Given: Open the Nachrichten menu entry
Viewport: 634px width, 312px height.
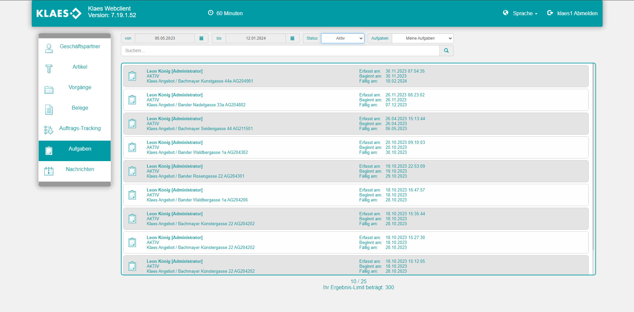Looking at the screenshot, I should (80, 169).
